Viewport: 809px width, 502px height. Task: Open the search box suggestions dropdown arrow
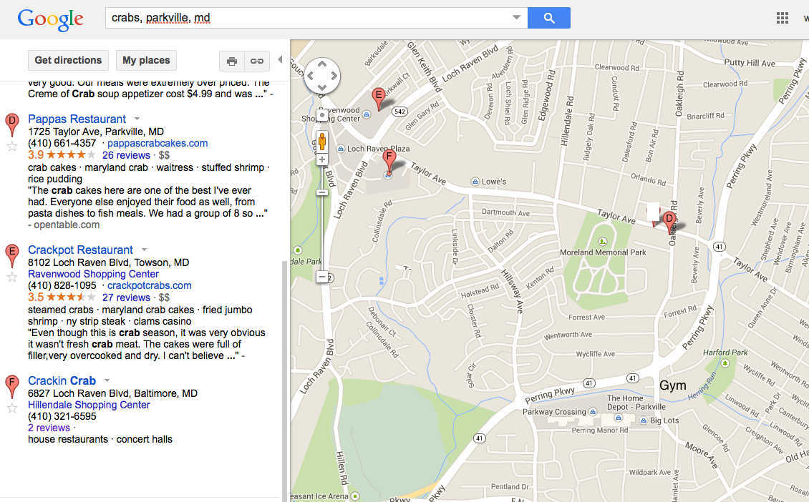517,18
